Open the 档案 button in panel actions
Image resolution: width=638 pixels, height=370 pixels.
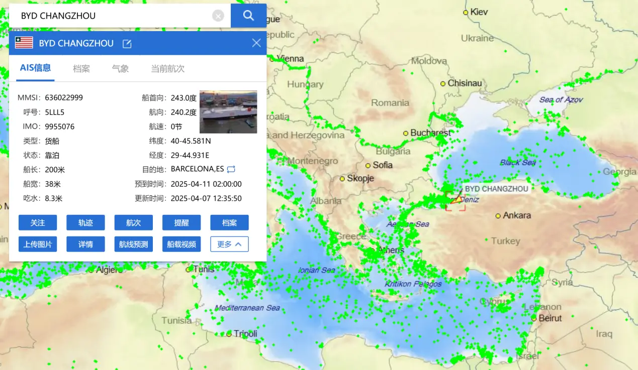[229, 222]
